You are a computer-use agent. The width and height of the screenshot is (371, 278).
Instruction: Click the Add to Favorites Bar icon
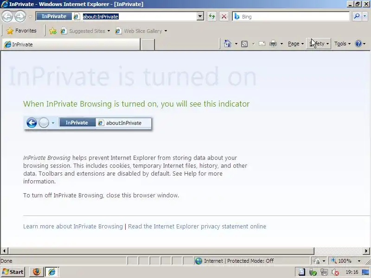click(53, 31)
